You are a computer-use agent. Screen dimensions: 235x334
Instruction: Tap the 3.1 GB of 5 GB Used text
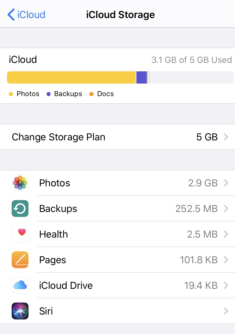[x=192, y=60]
